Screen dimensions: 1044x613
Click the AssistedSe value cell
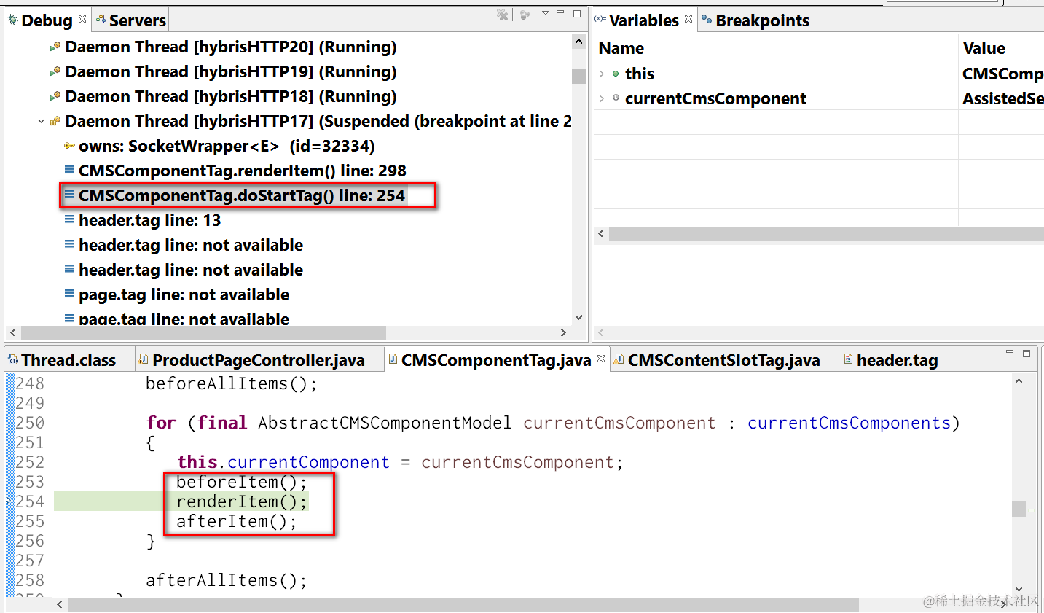[1002, 98]
